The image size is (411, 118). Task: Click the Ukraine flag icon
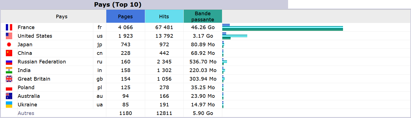point(9,105)
